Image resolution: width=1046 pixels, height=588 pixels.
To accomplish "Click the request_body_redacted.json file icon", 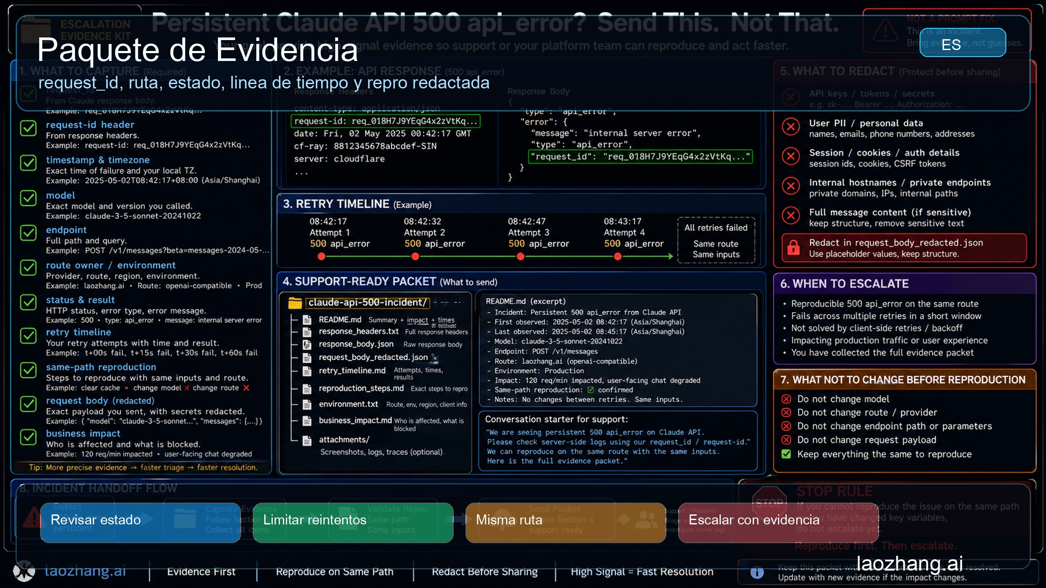I will [x=307, y=358].
